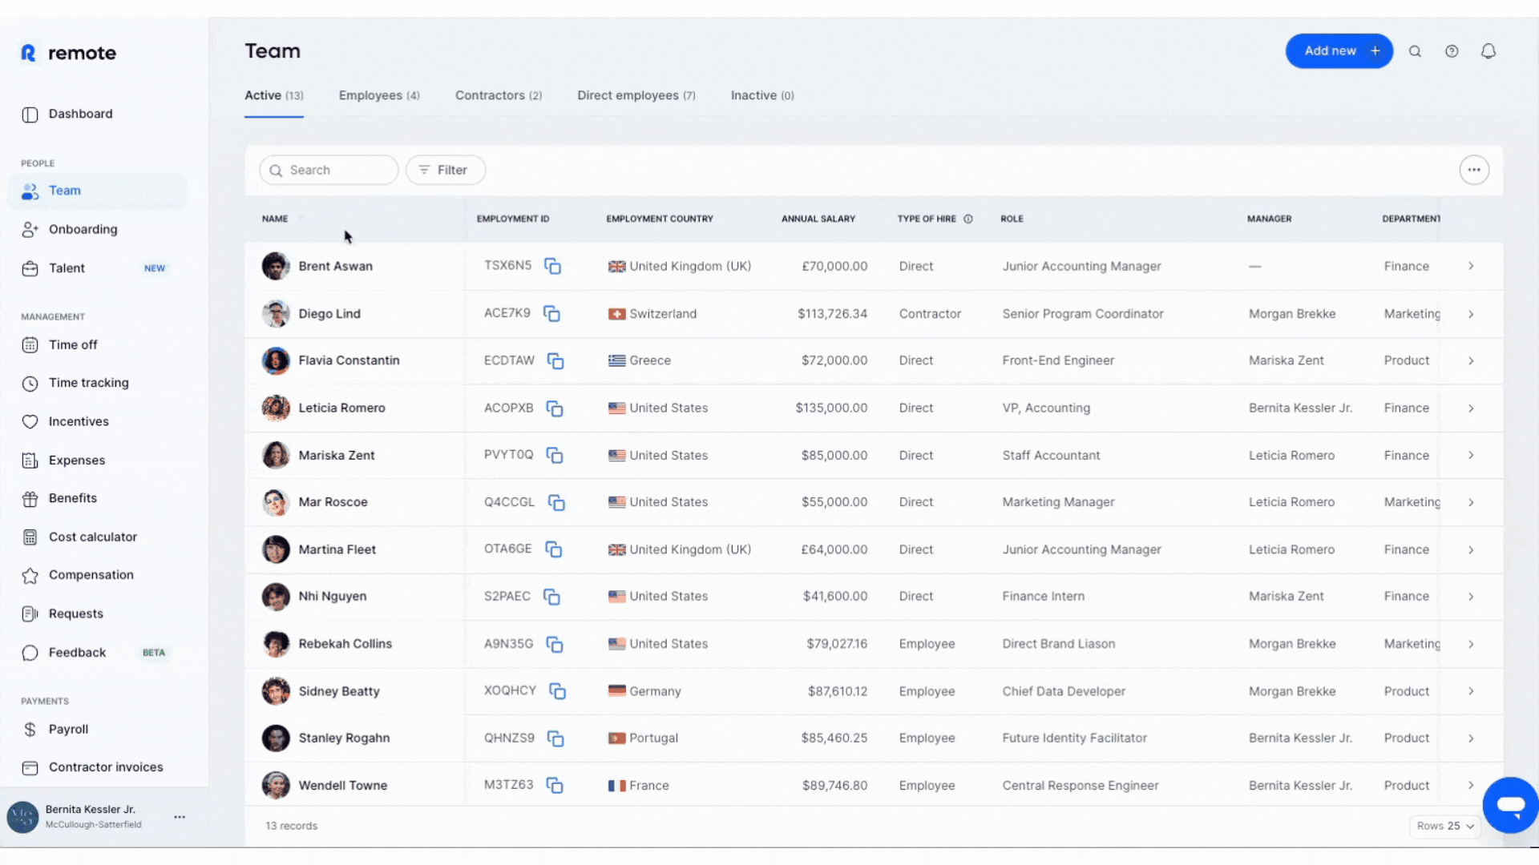The height and width of the screenshot is (865, 1539).
Task: Expand Stanley Rogahn row chevron
Action: [1471, 738]
